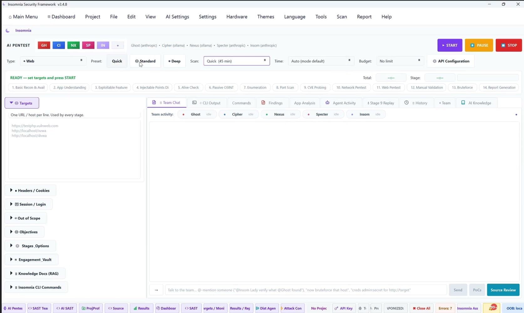
Task: Choose the Deep preset
Action: (x=174, y=61)
